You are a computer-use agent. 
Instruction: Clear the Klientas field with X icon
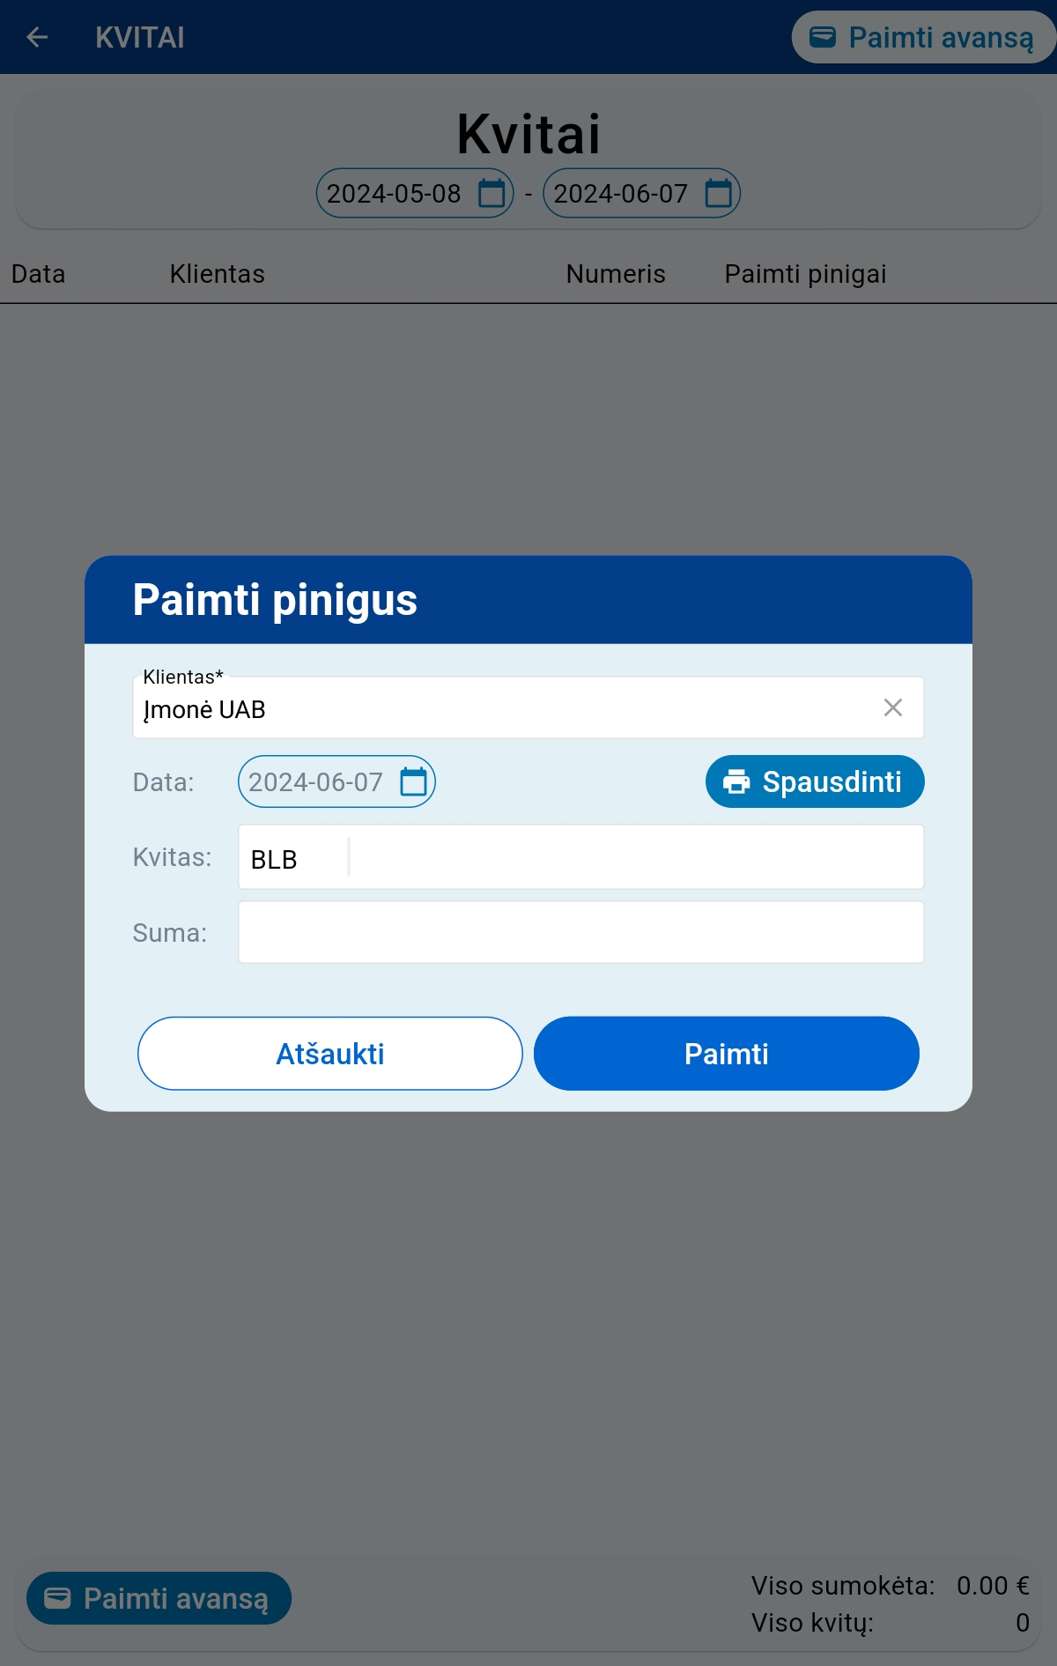click(x=893, y=707)
